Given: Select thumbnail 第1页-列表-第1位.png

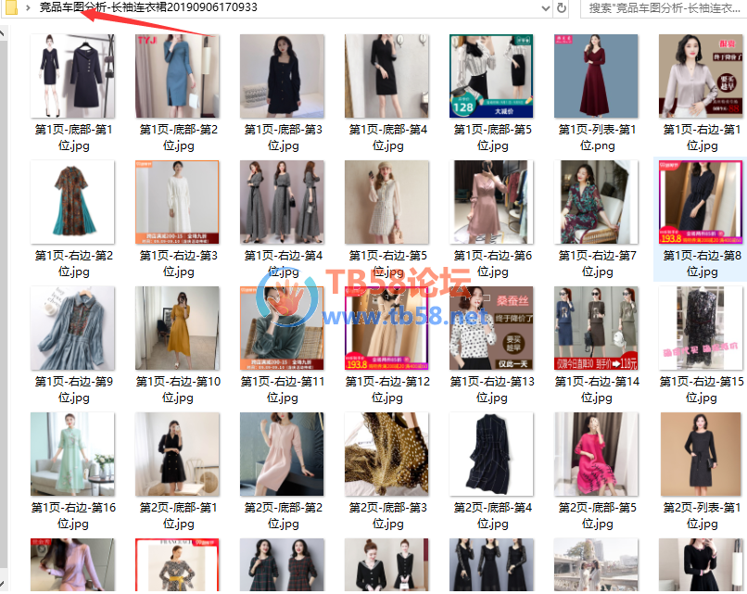Looking at the screenshot, I should [x=596, y=76].
